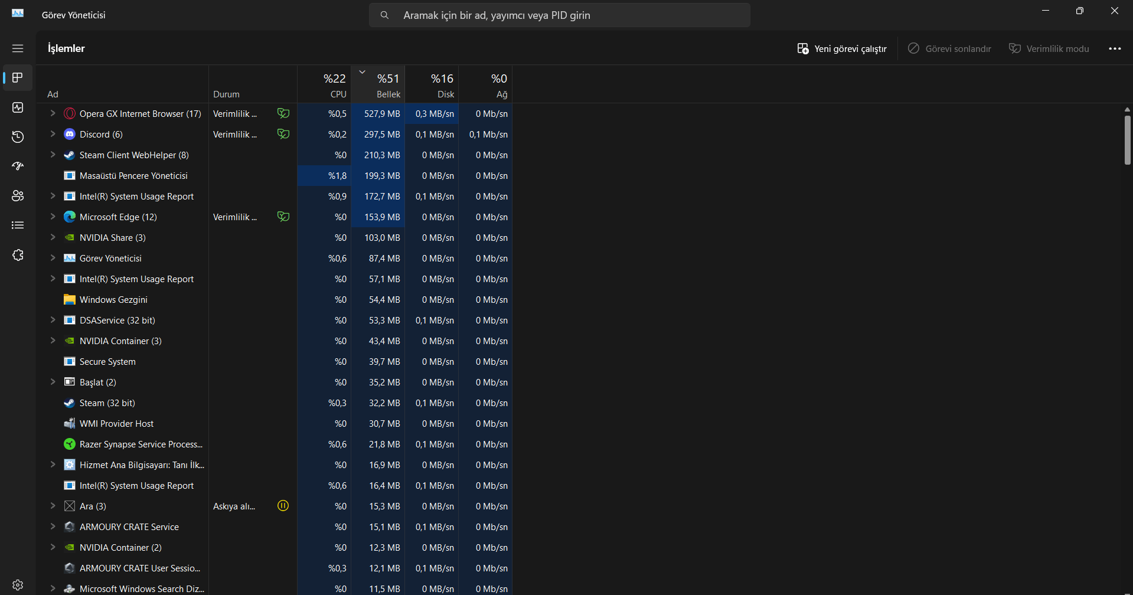
Task: Click the efficiency leaf on Microsoft Edge row
Action: click(283, 216)
